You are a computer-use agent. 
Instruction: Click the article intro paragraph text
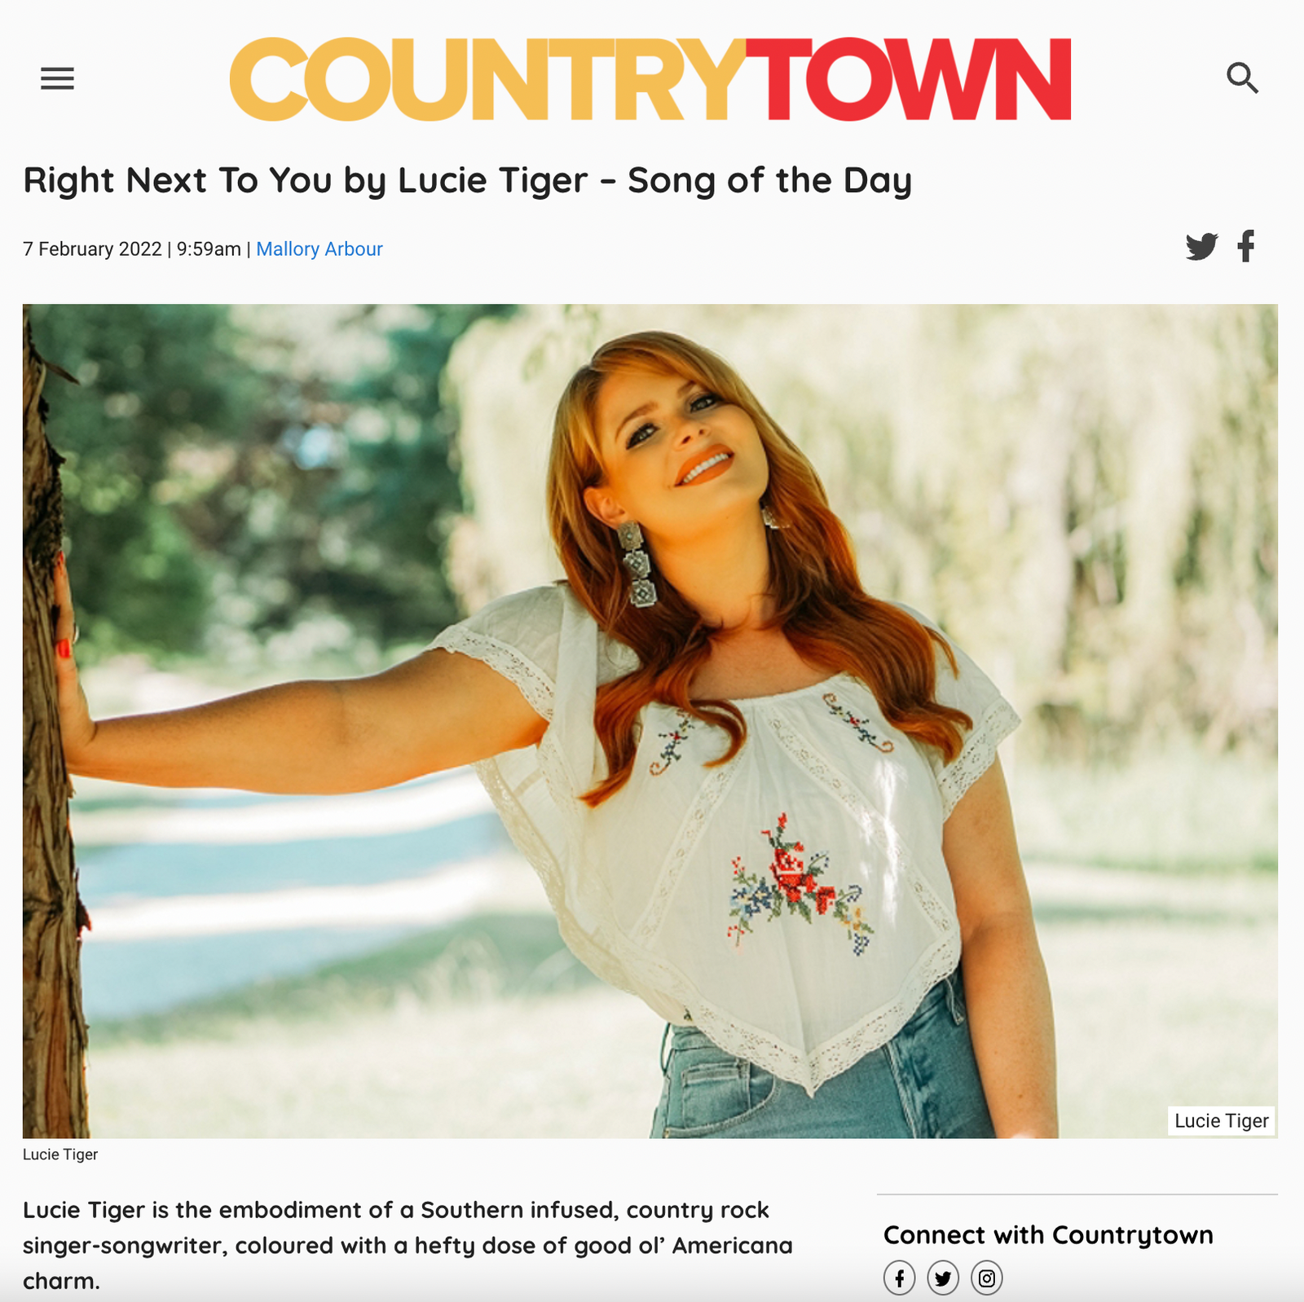pos(407,1245)
